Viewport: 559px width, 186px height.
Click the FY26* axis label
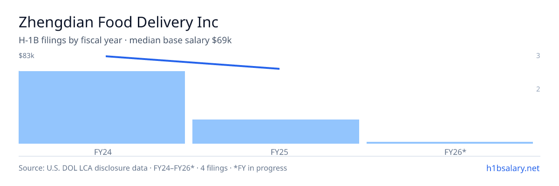coord(455,152)
